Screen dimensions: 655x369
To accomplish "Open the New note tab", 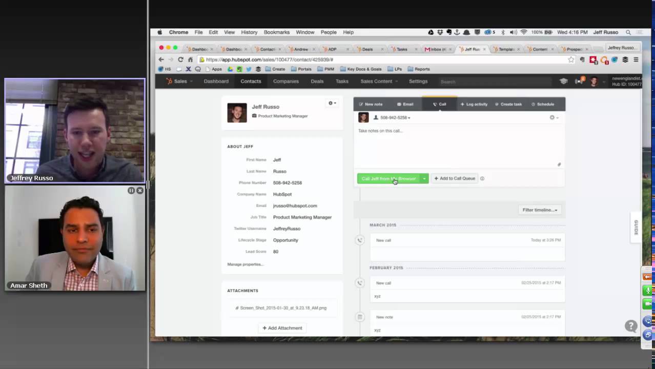I will (x=371, y=104).
